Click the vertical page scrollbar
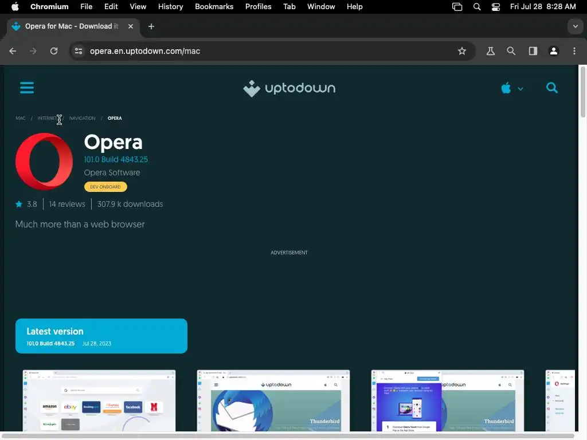Viewport: 587px width, 440px height. 582,92
